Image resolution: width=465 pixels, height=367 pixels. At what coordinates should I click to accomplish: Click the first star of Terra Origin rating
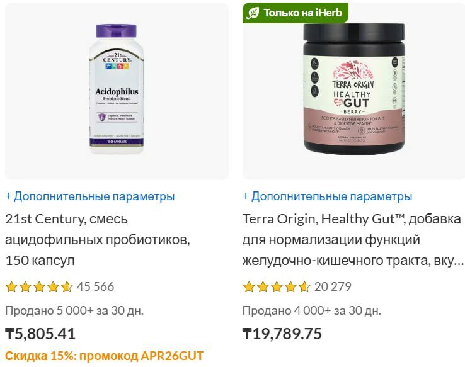pyautogui.click(x=249, y=286)
